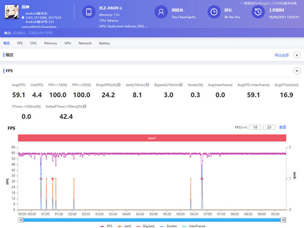This screenshot has height=228, width=304.
Task: Click the red label1 bar
Action: click(x=151, y=138)
